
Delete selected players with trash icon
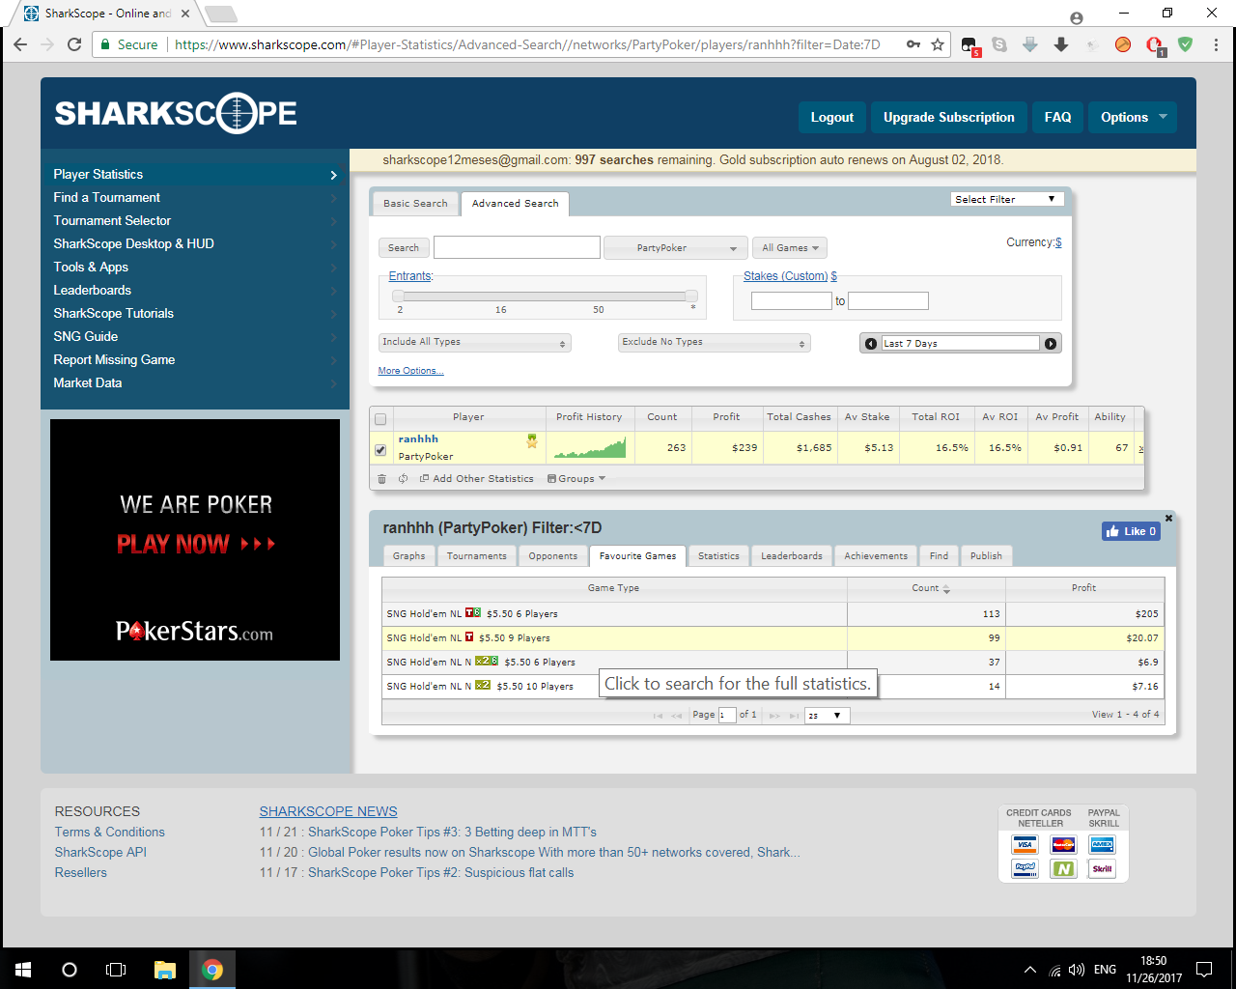381,479
